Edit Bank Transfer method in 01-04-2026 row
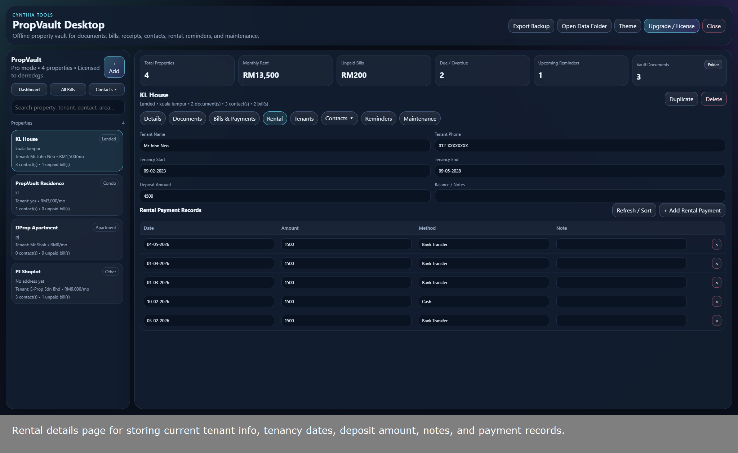Screen dimensions: 738x453 484,263
